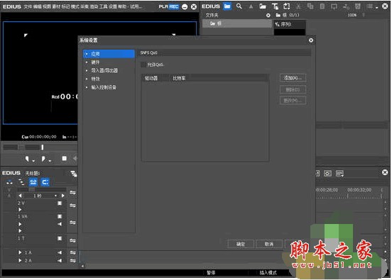Click the rightmost icon in right timeline toolbar
Image resolution: width=392 pixels, height=280 pixels.
[339, 173]
